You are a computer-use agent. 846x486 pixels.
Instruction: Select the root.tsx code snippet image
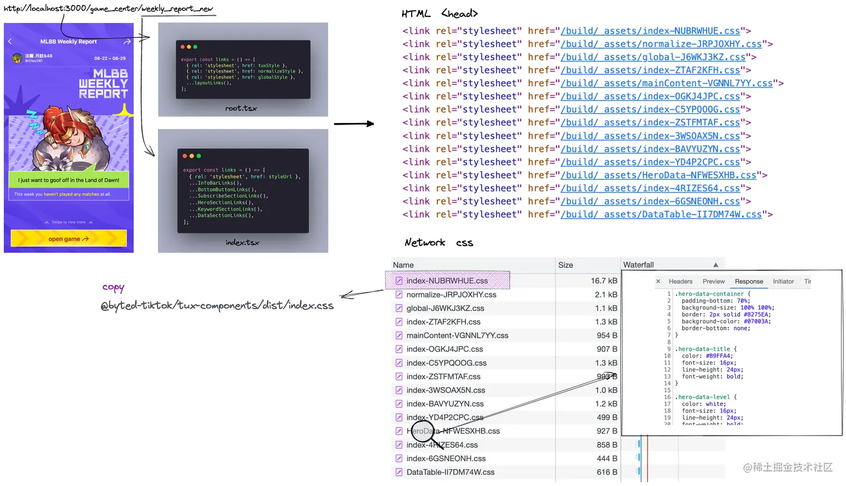click(x=243, y=69)
